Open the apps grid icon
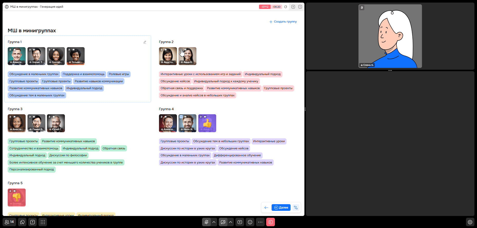Image resolution: width=477 pixels, height=228 pixels. 43,222
